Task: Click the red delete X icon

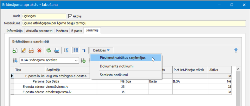Action: point(39,50)
